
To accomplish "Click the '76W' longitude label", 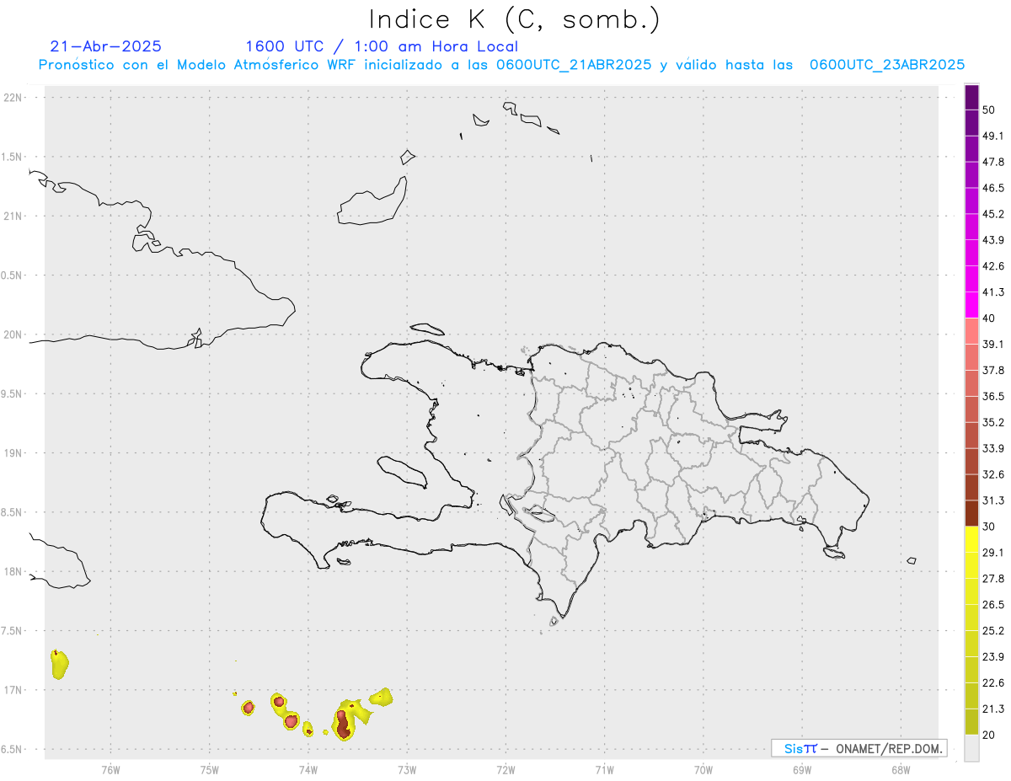I will [110, 769].
